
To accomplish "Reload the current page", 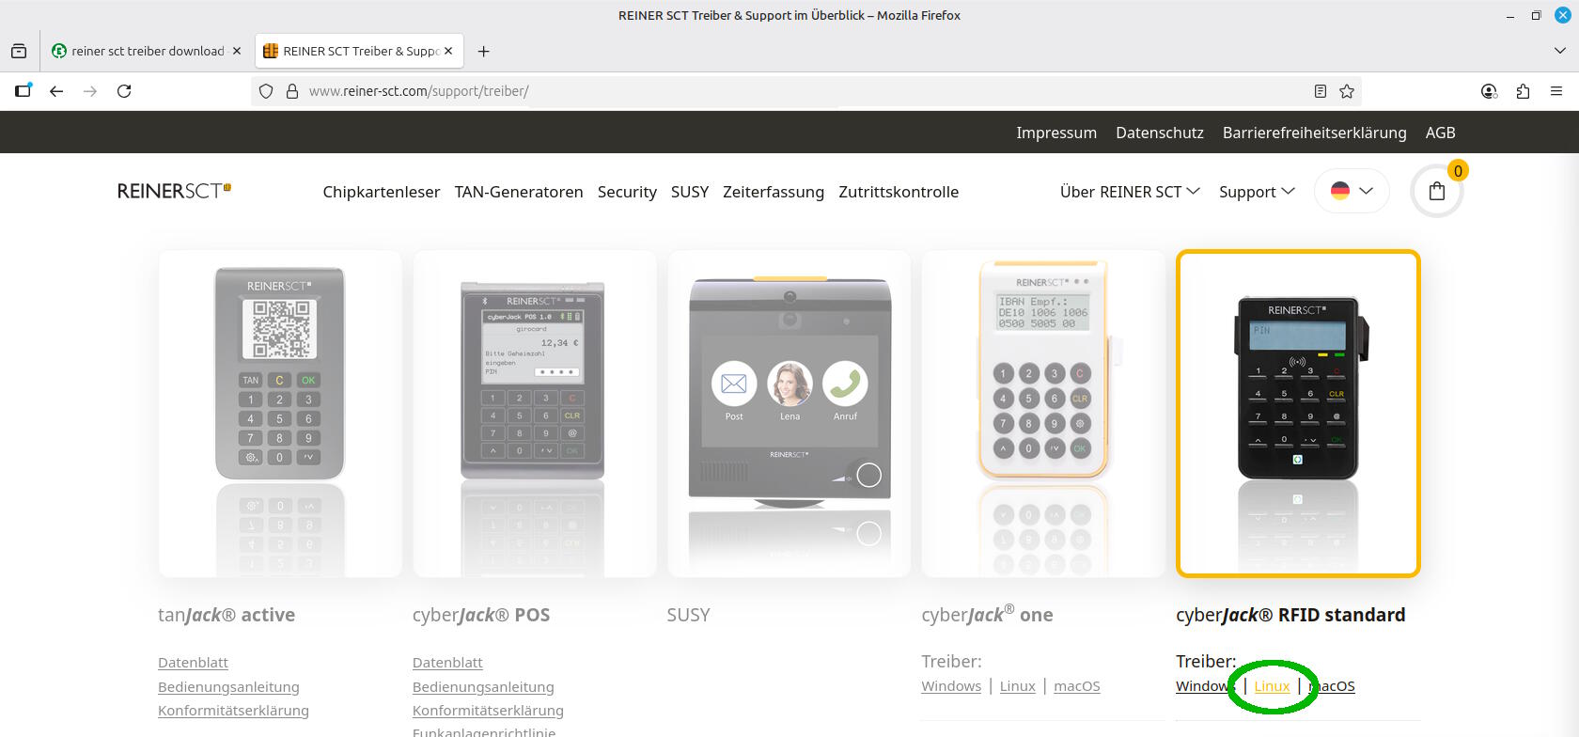I will [x=124, y=91].
